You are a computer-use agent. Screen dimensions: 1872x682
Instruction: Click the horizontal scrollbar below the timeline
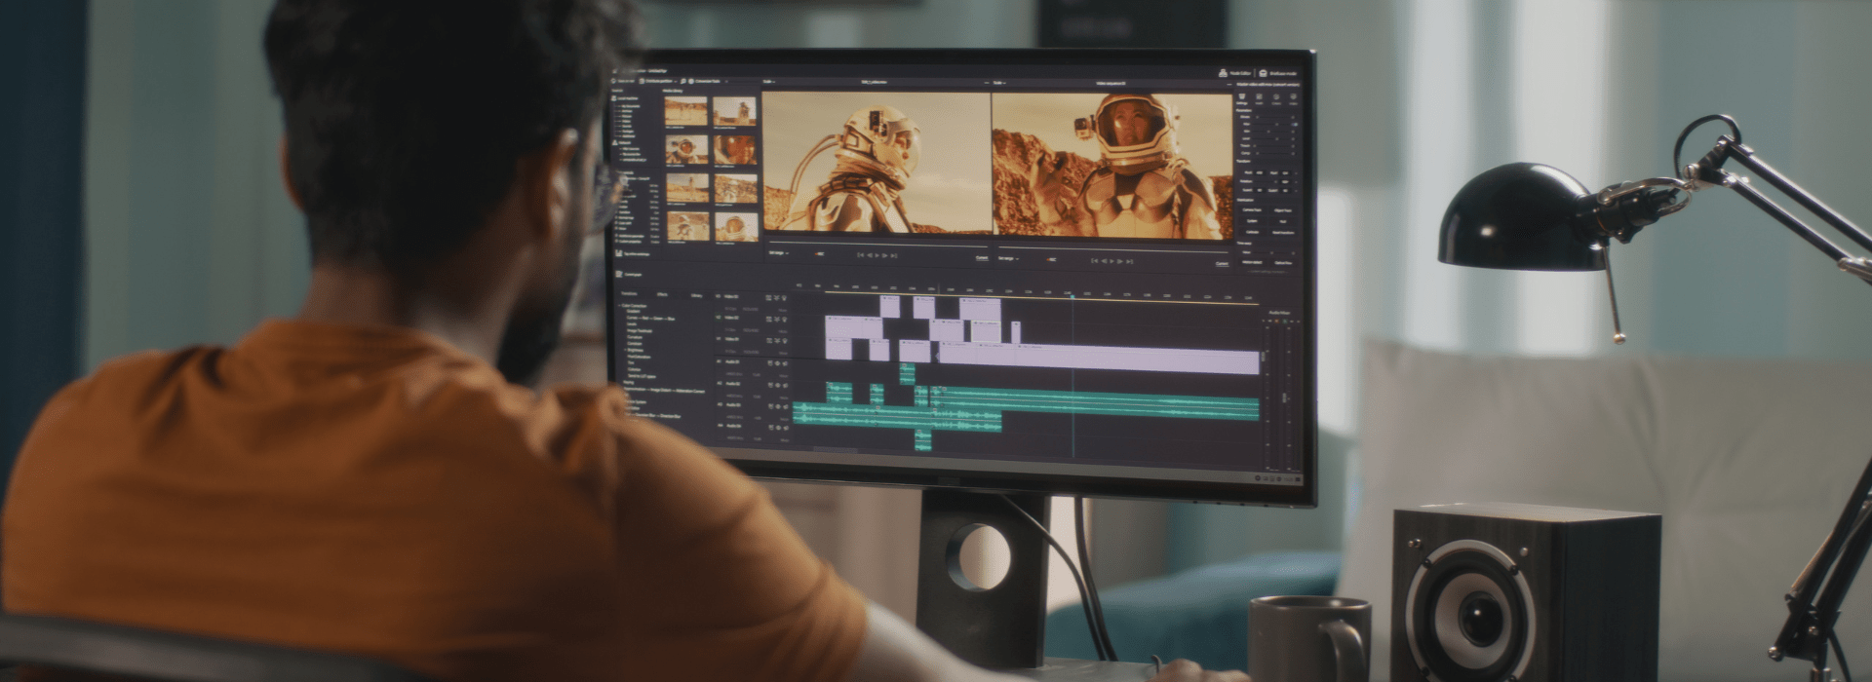click(836, 449)
